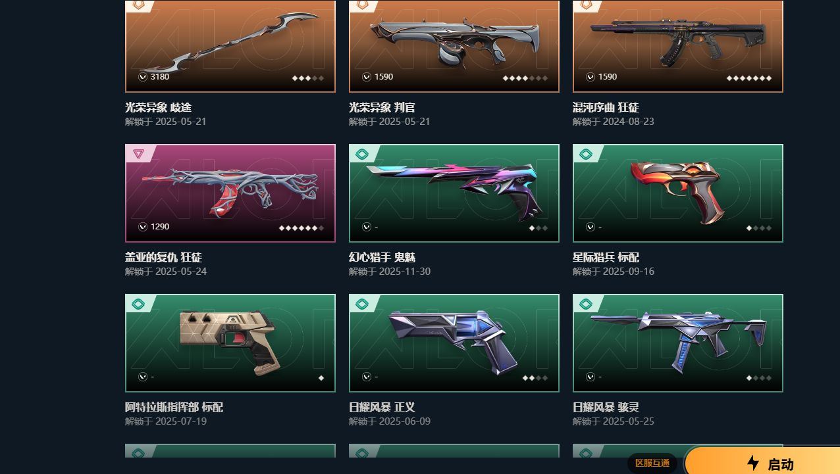Click the 解锁于 2025-07-19 date text
Viewport: 840px width, 474px height.
tap(166, 421)
